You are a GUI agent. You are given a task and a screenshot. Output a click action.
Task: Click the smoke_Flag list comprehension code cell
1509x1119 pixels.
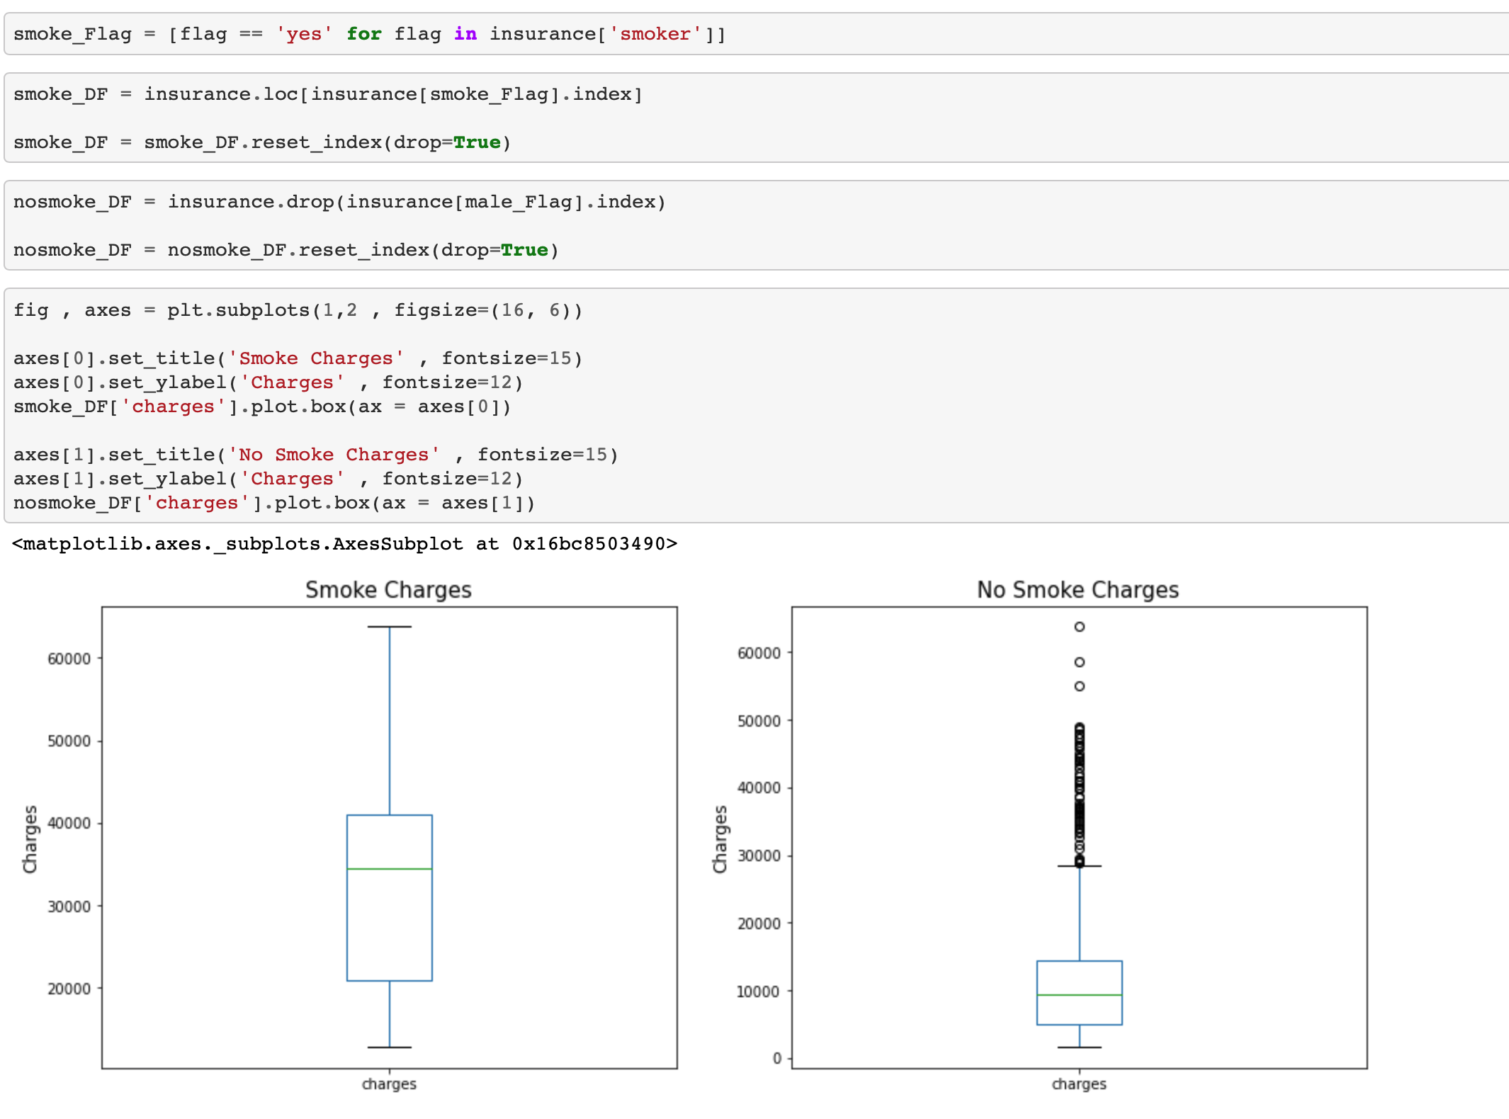pyautogui.click(x=368, y=34)
